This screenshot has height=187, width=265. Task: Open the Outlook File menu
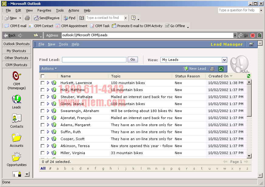point(8,10)
